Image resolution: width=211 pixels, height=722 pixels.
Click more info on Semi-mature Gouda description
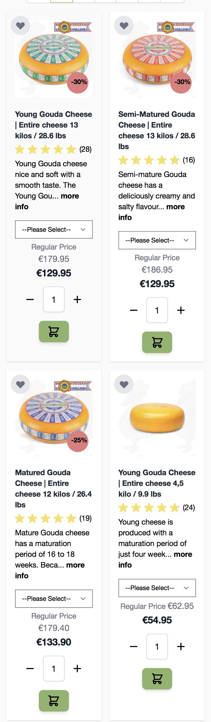coord(175,207)
